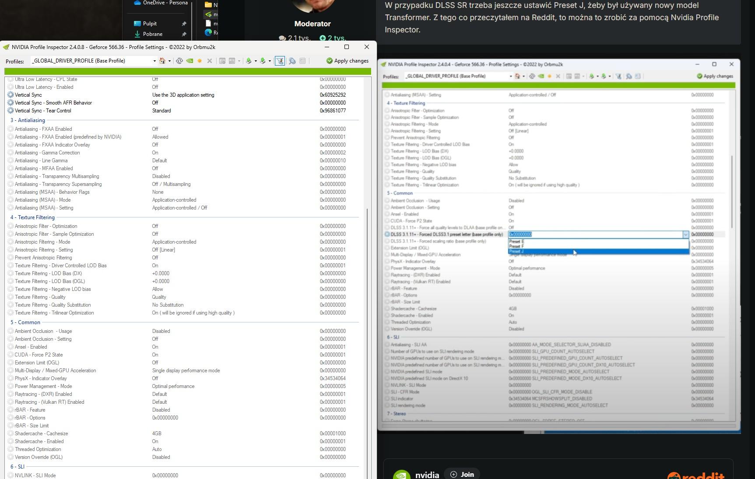Click 'Single display performance mode' value

tap(186, 371)
